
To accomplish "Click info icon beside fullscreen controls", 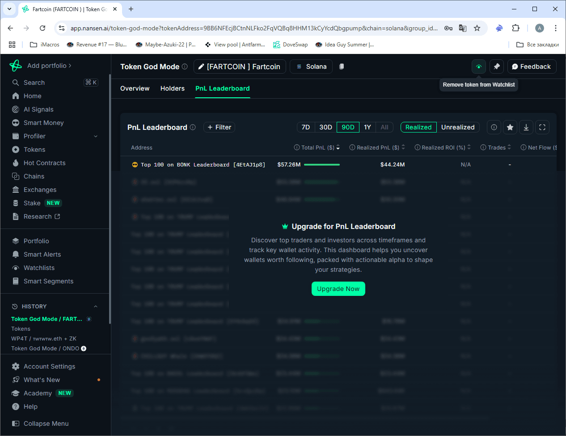I will tap(494, 127).
